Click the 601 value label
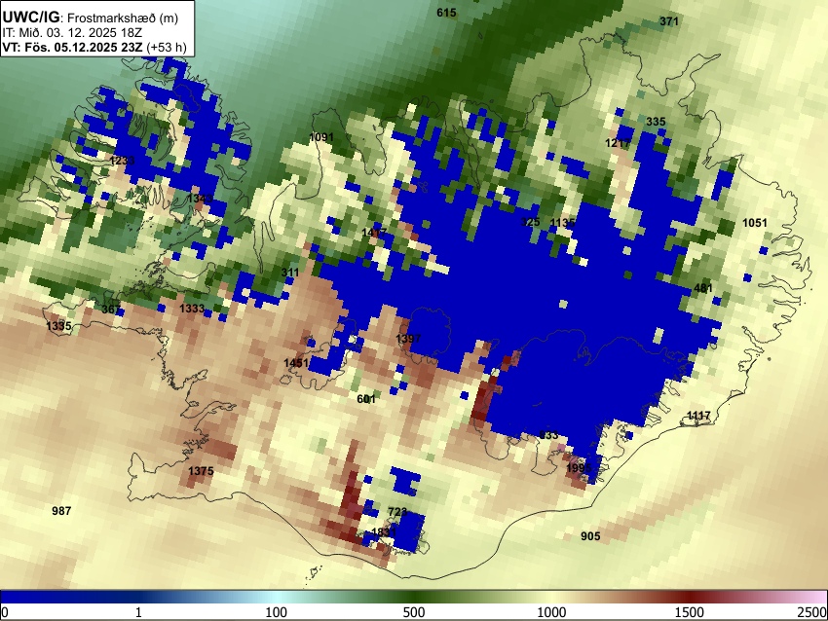828x621 pixels. [366, 399]
